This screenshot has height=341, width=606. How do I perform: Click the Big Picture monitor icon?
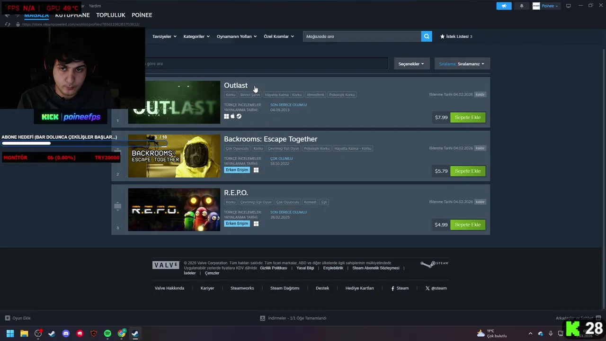pos(569,6)
